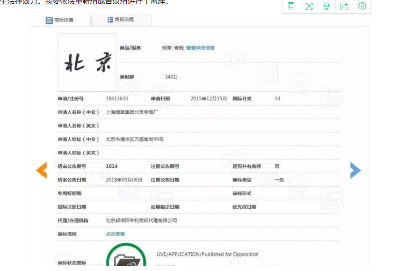The width and height of the screenshot is (413, 271).
Task: Click the 后期指定日期 label
Action: coord(165,207)
